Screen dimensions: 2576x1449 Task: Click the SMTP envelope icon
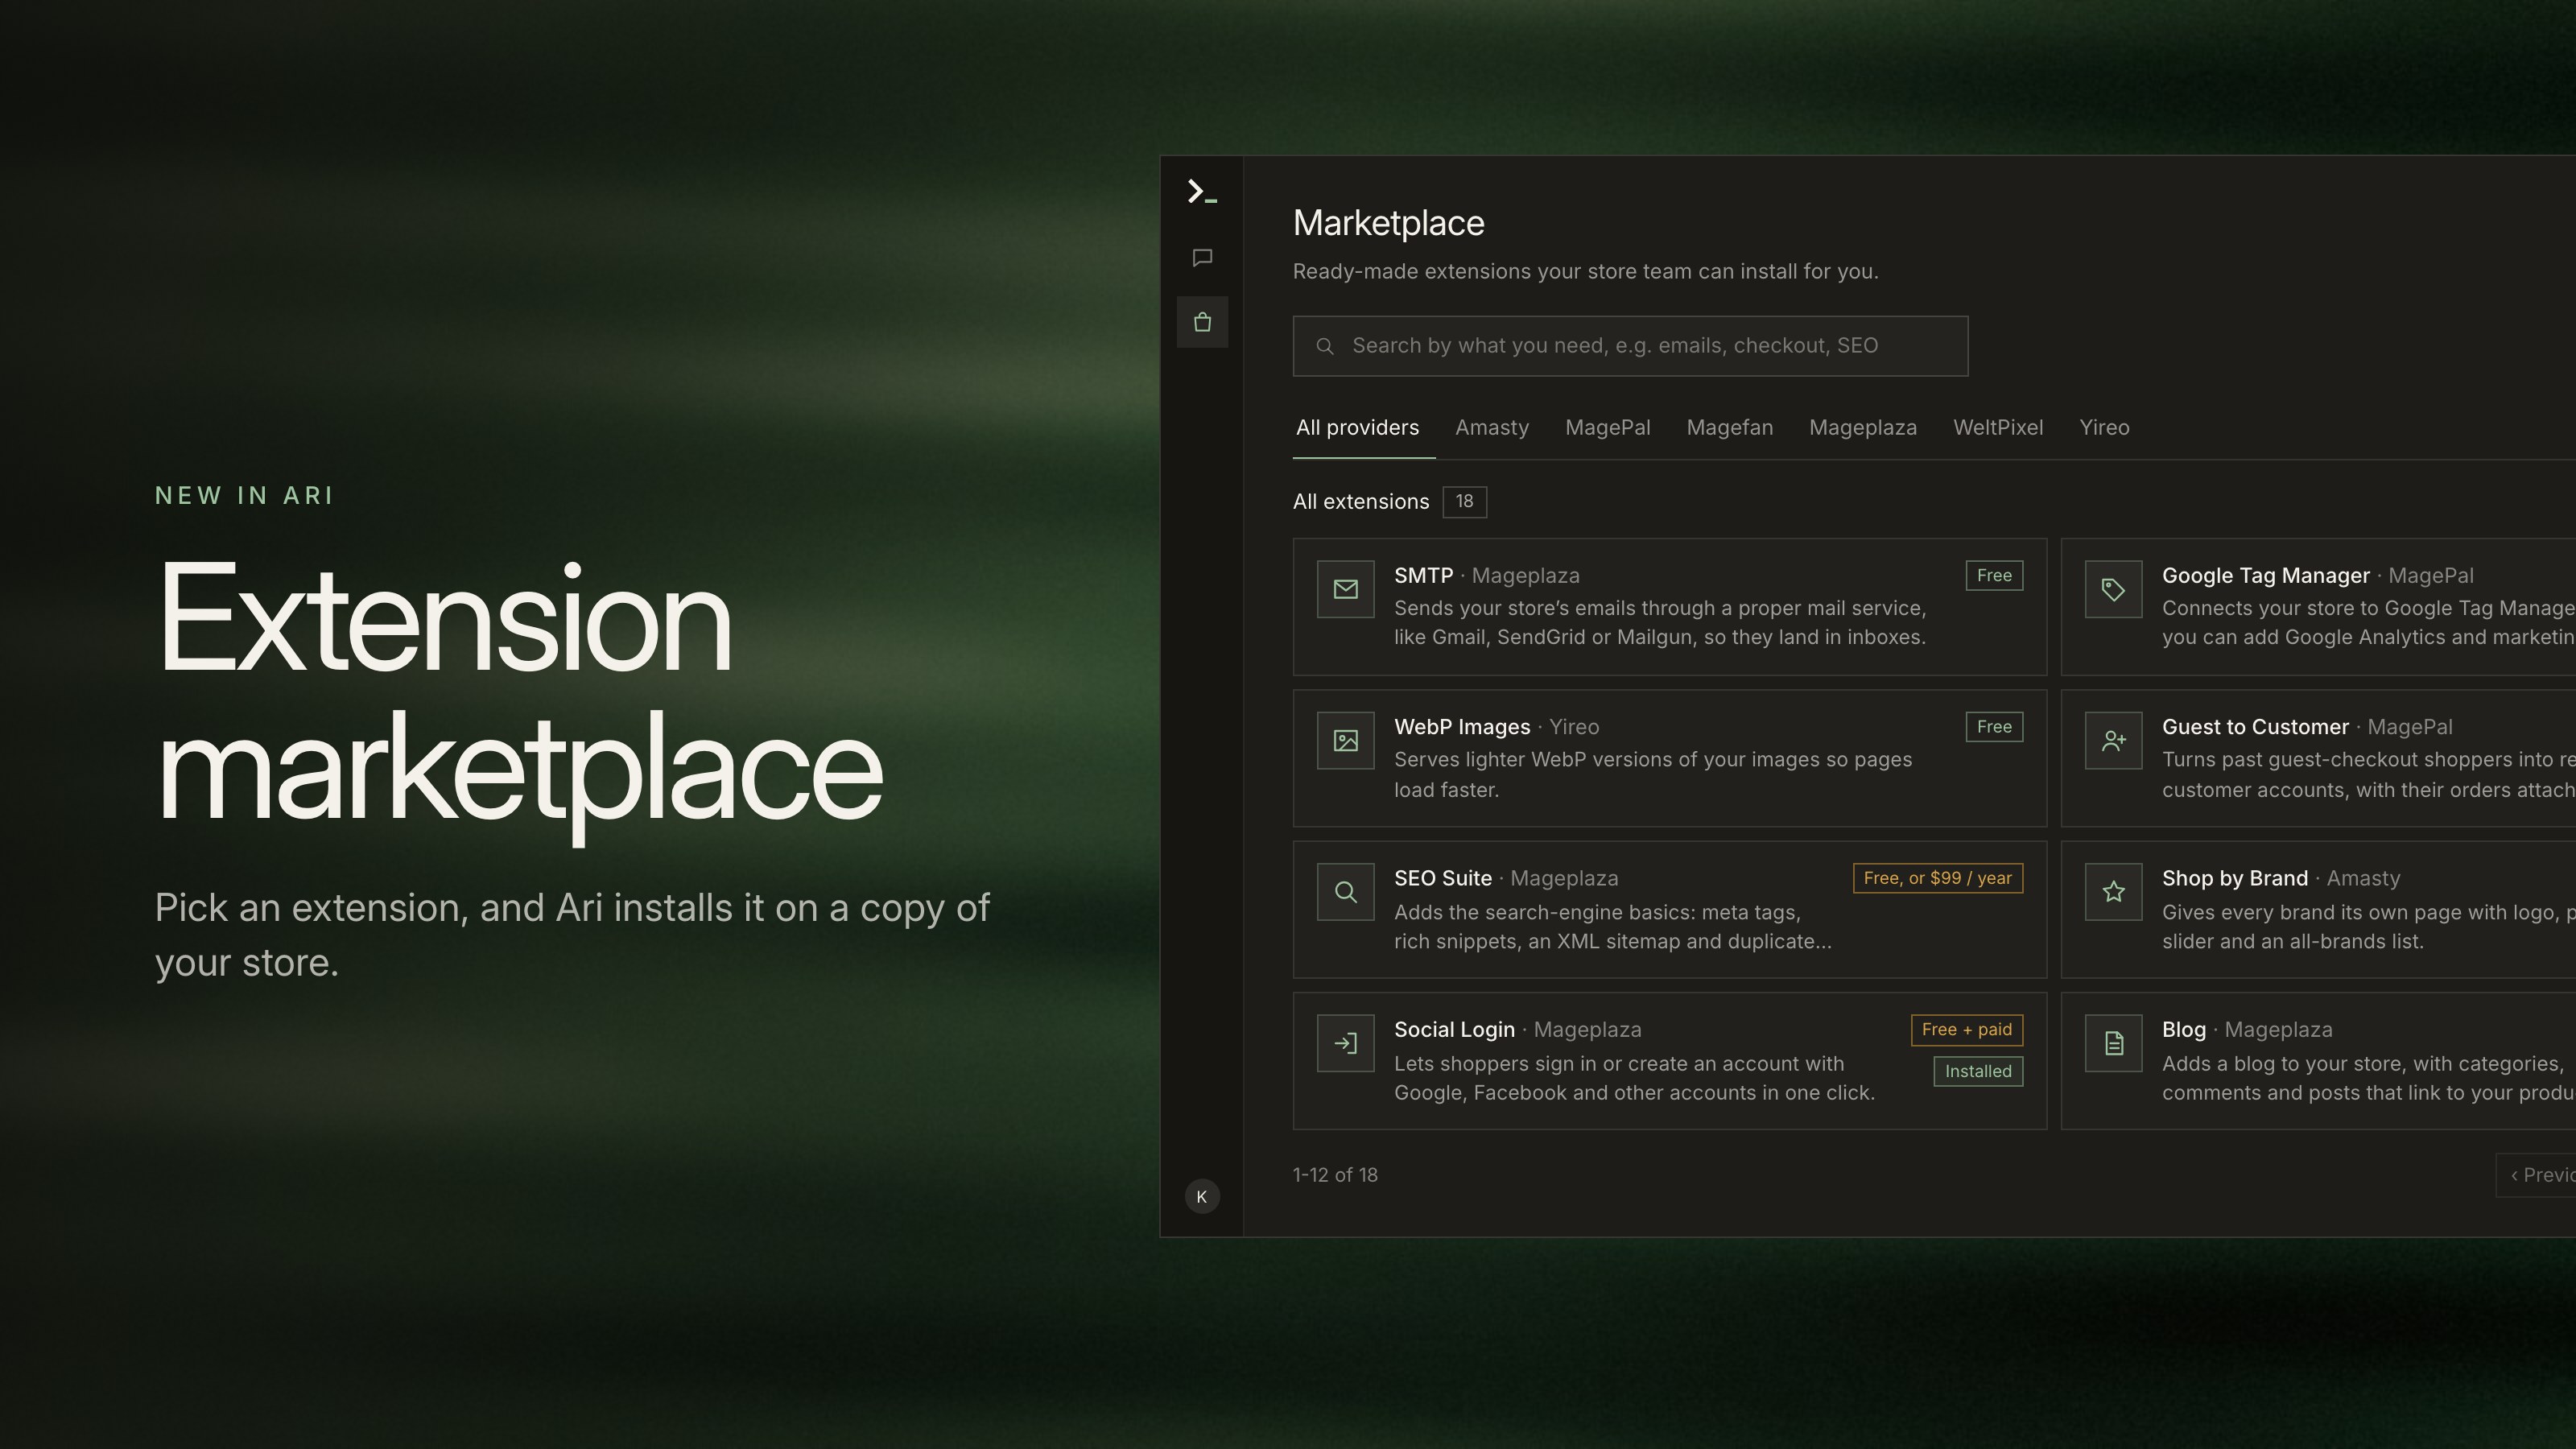coord(1346,589)
